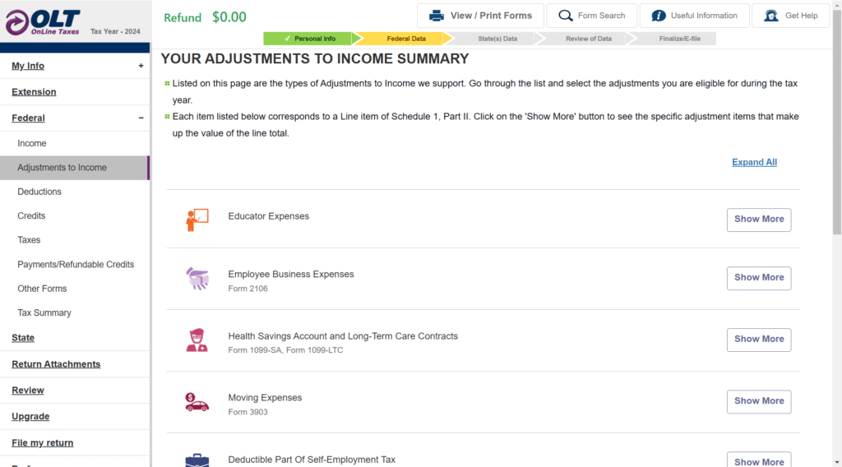The height and width of the screenshot is (467, 842).
Task: Click the Form 1099-SA, Form 1099-LTC text
Action: point(285,350)
